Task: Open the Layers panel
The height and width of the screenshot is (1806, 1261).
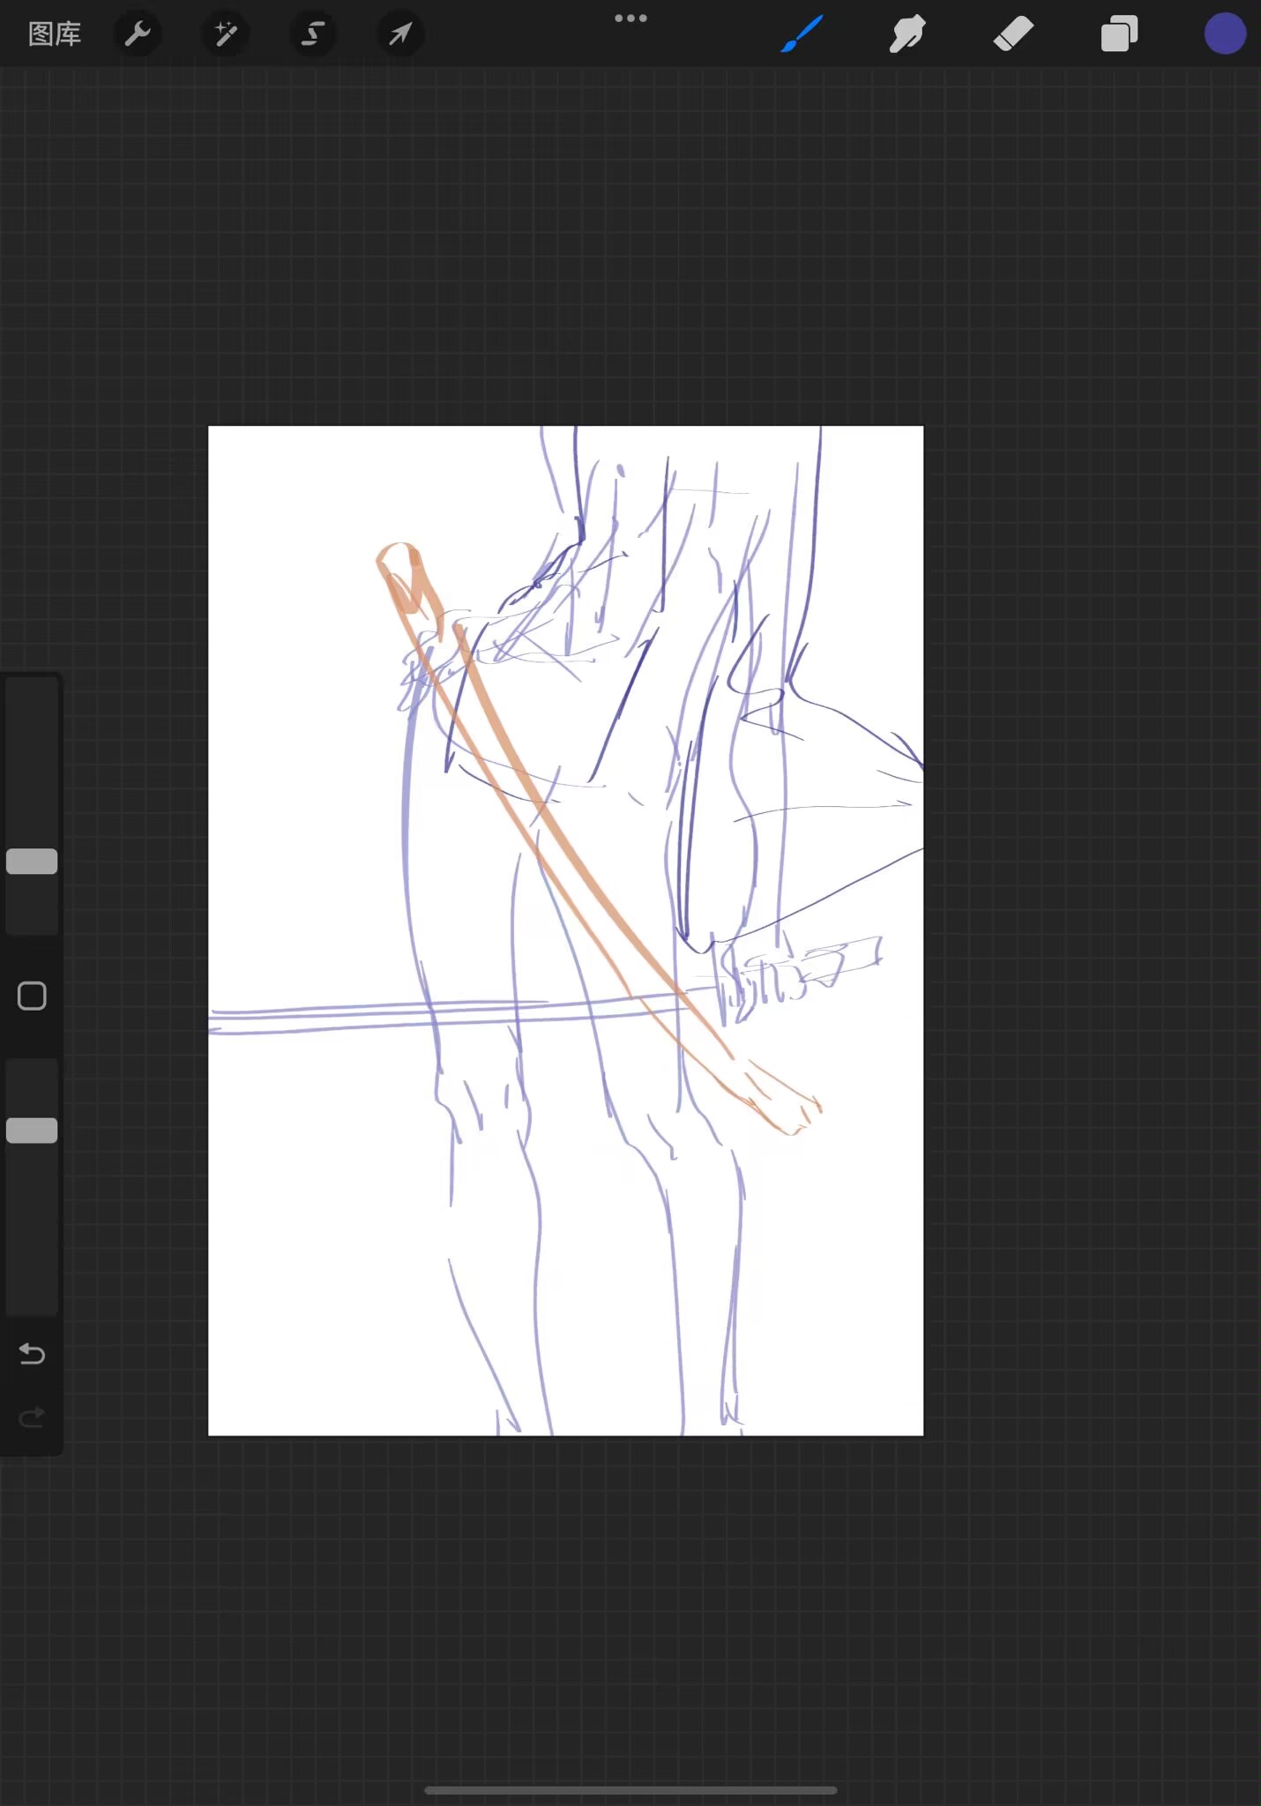Action: point(1119,34)
